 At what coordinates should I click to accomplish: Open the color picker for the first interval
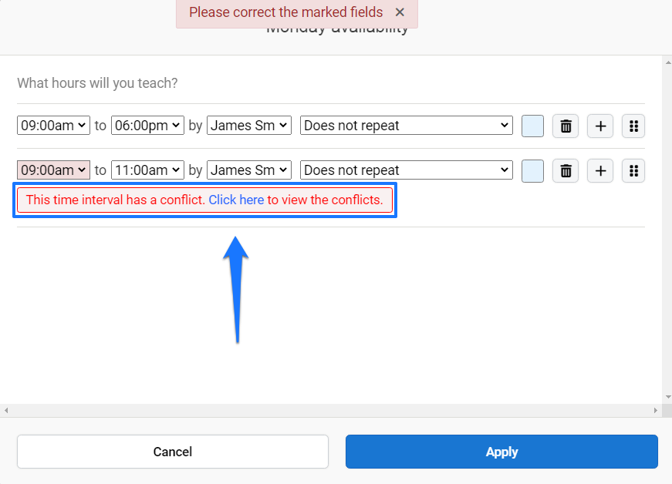tap(532, 126)
